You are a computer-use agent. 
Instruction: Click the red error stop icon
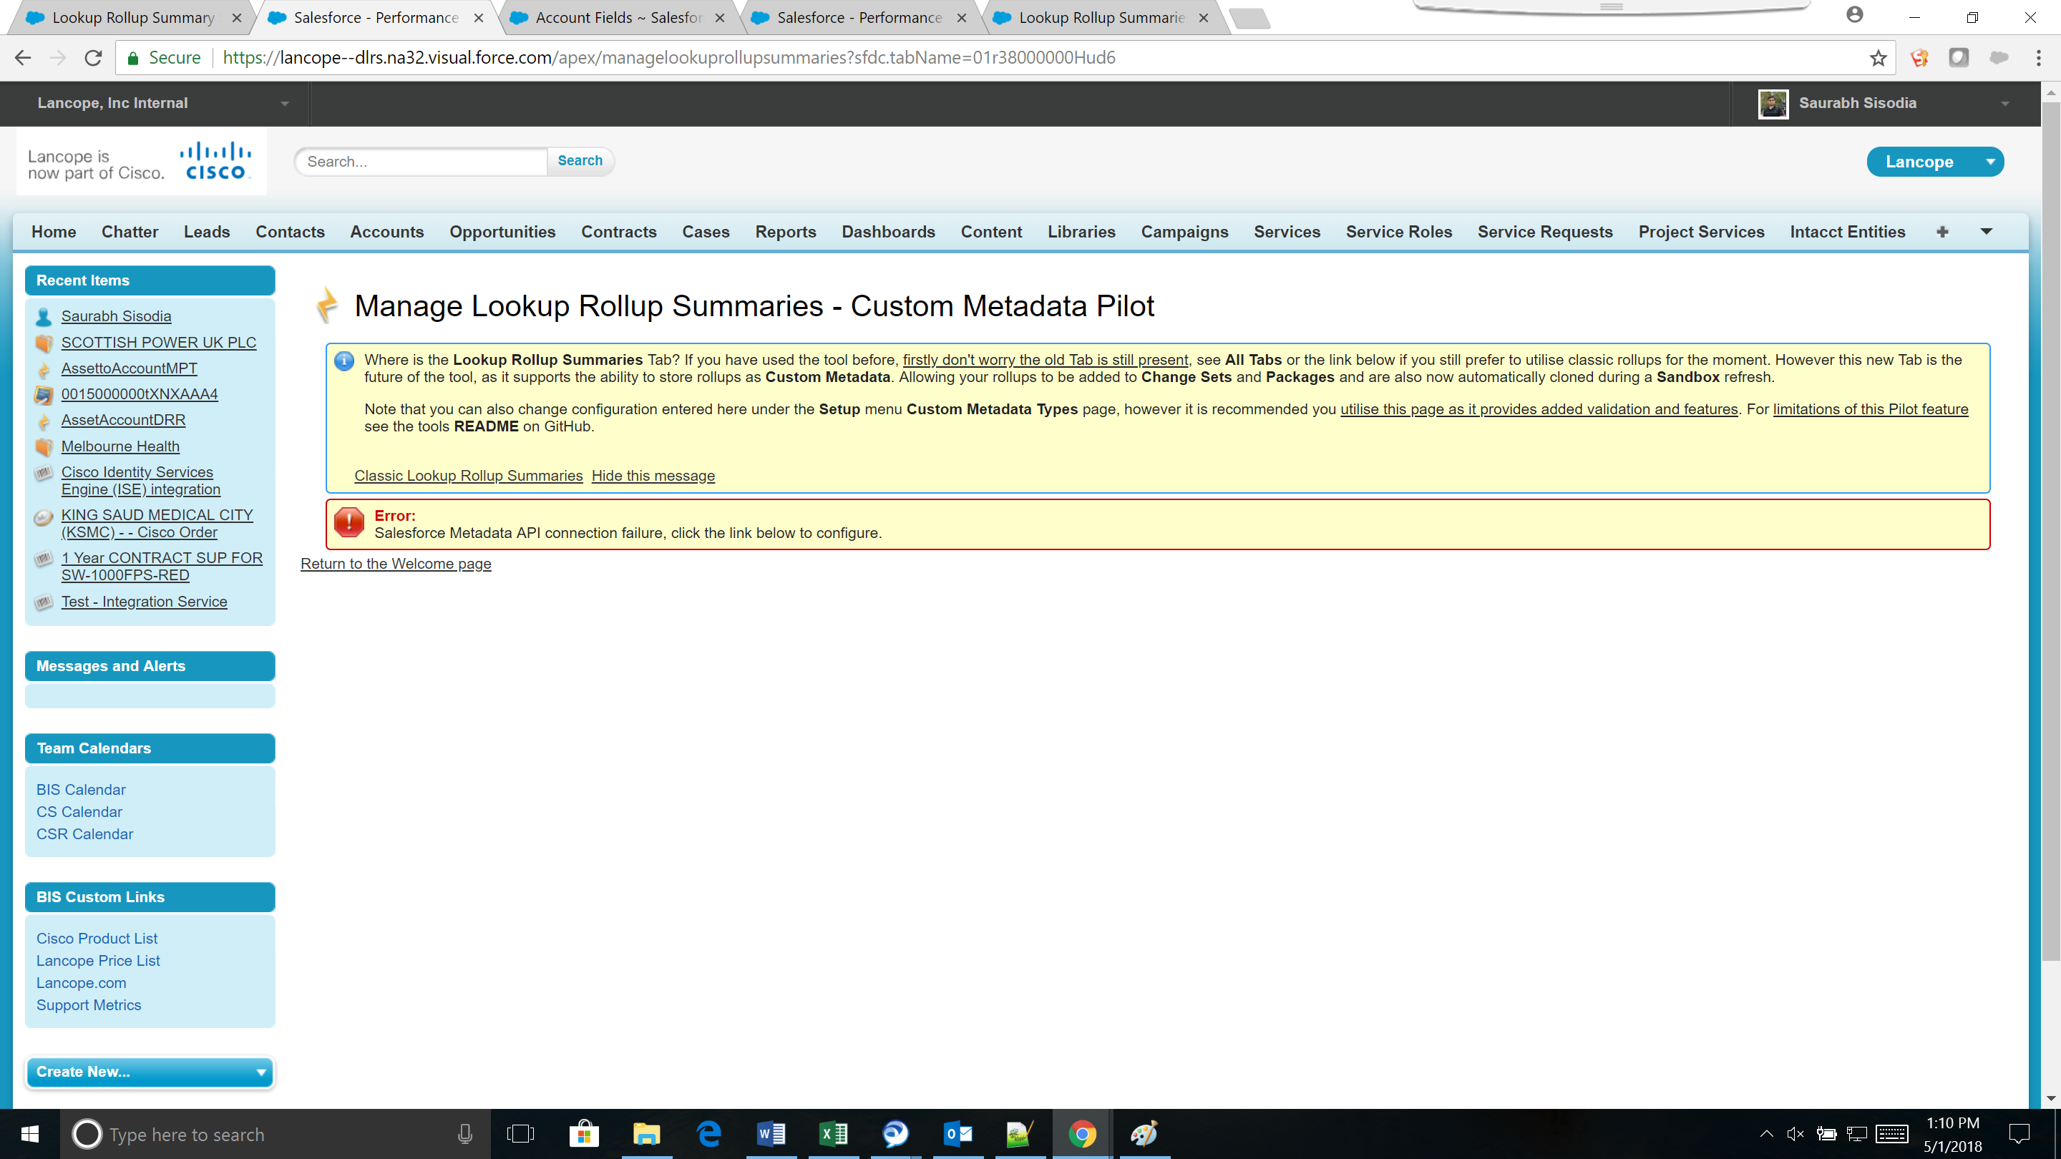[x=349, y=523]
